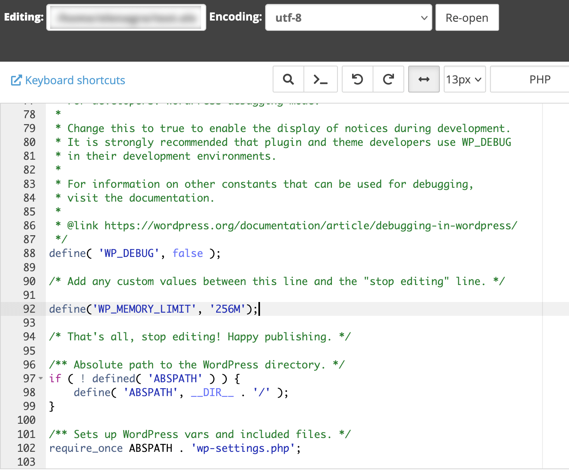The width and height of the screenshot is (569, 470).
Task: Click the filename field next to Editing
Action: pos(126,17)
